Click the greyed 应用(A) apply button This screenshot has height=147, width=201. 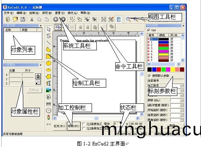point(34,90)
